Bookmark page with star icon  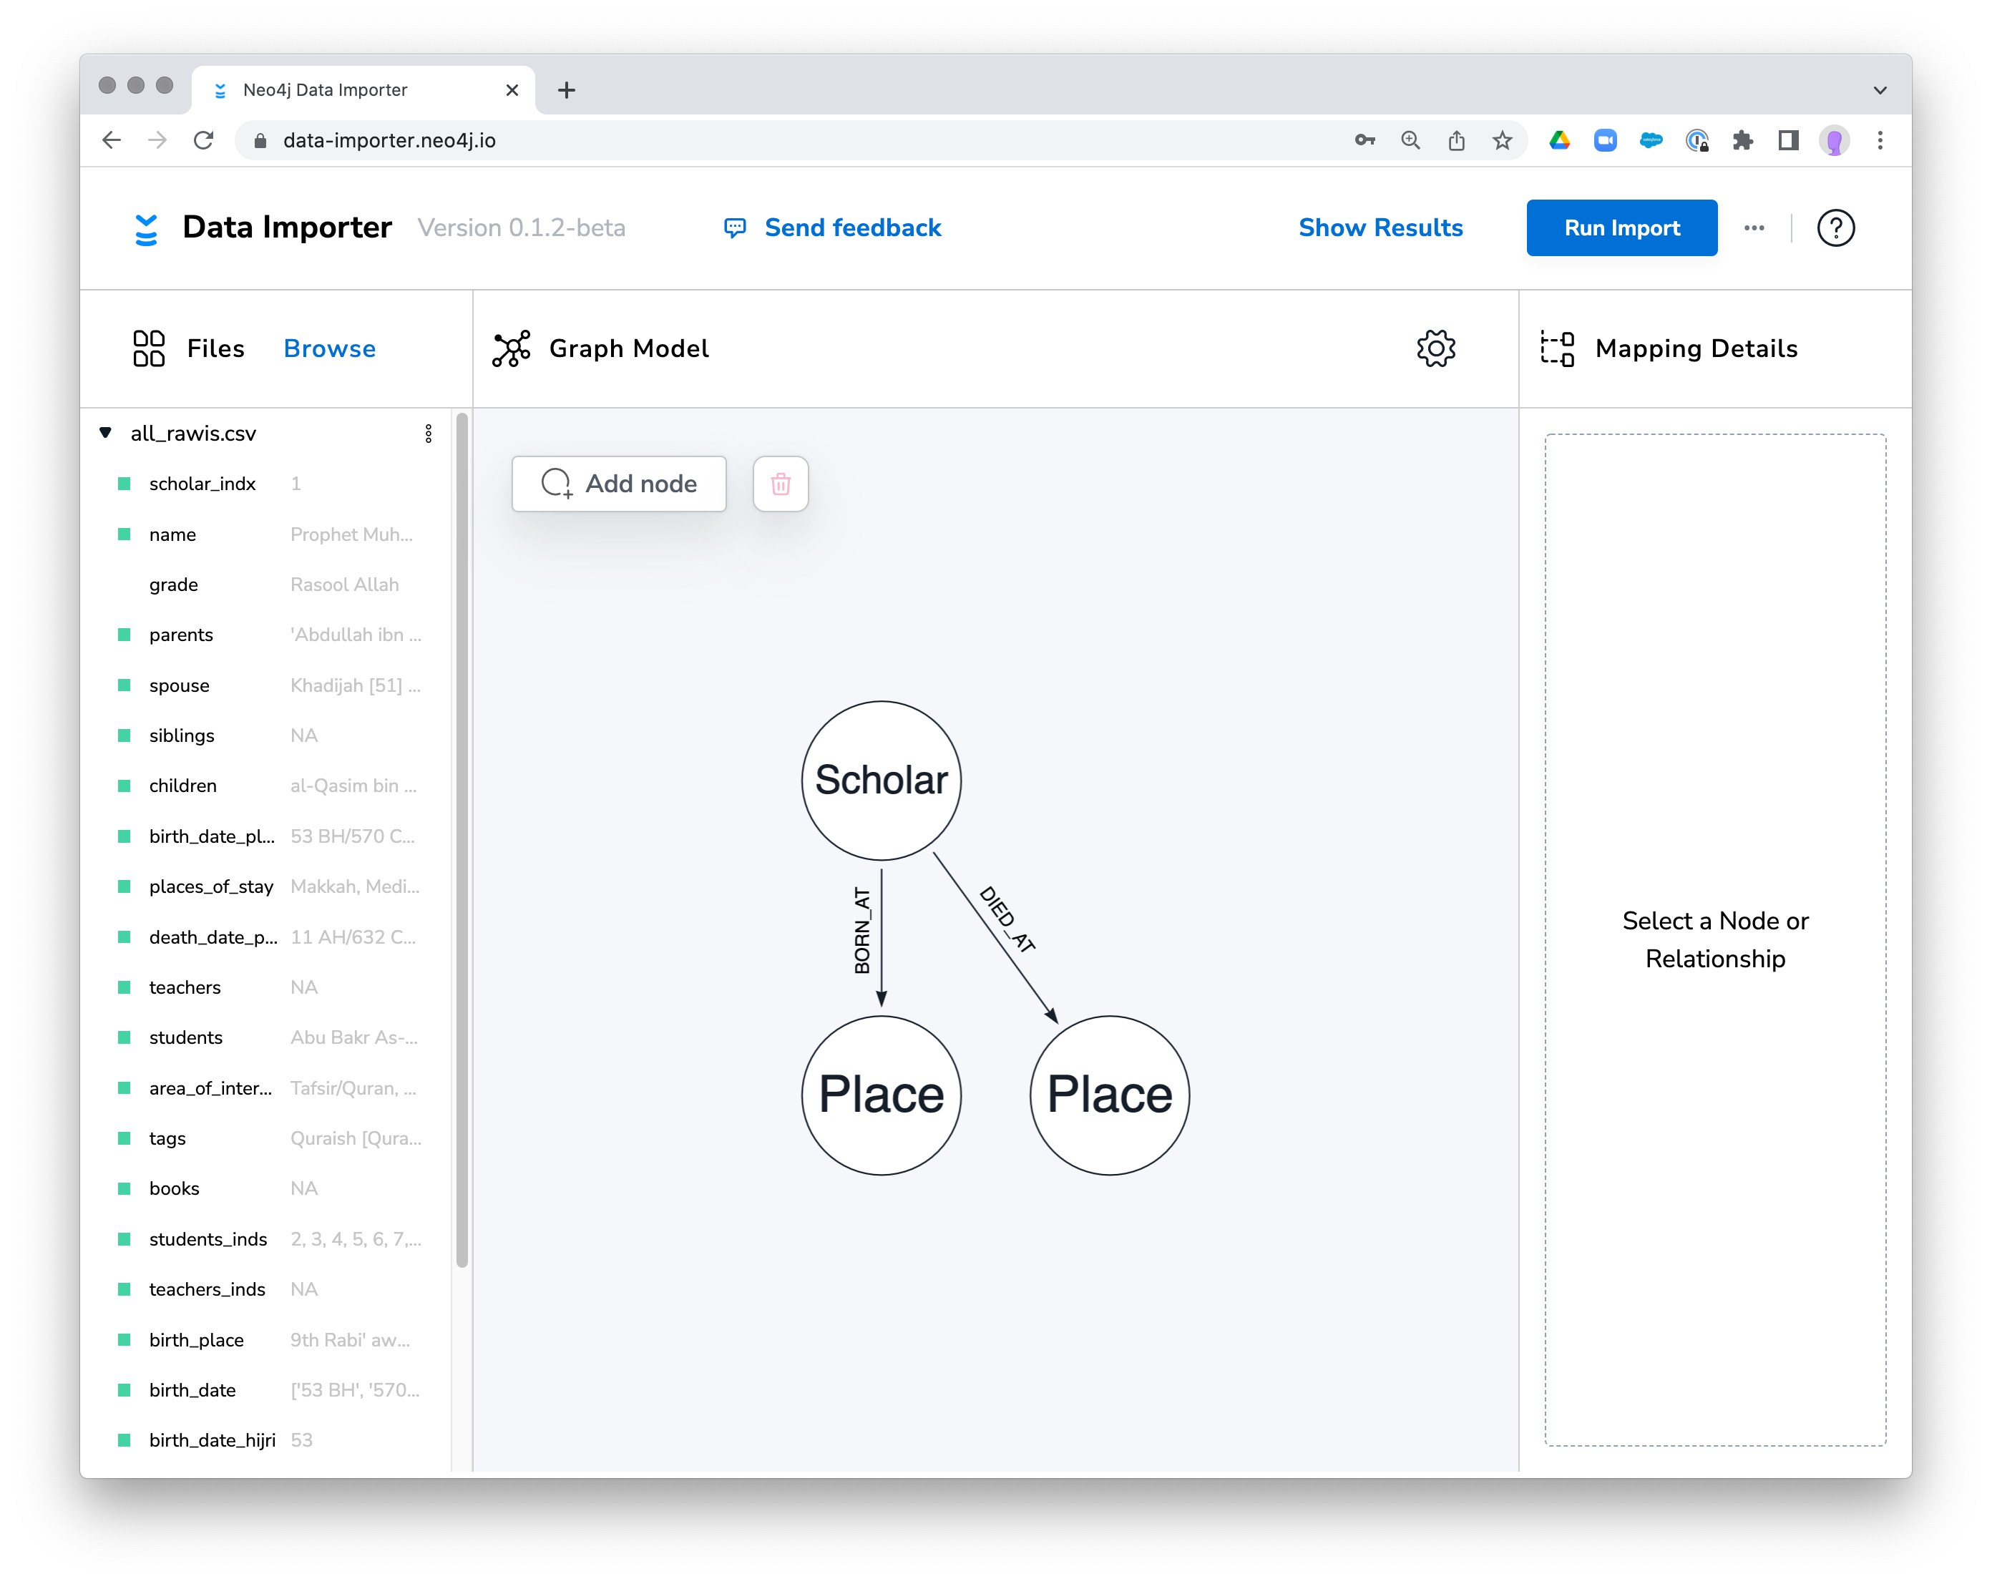click(1503, 140)
